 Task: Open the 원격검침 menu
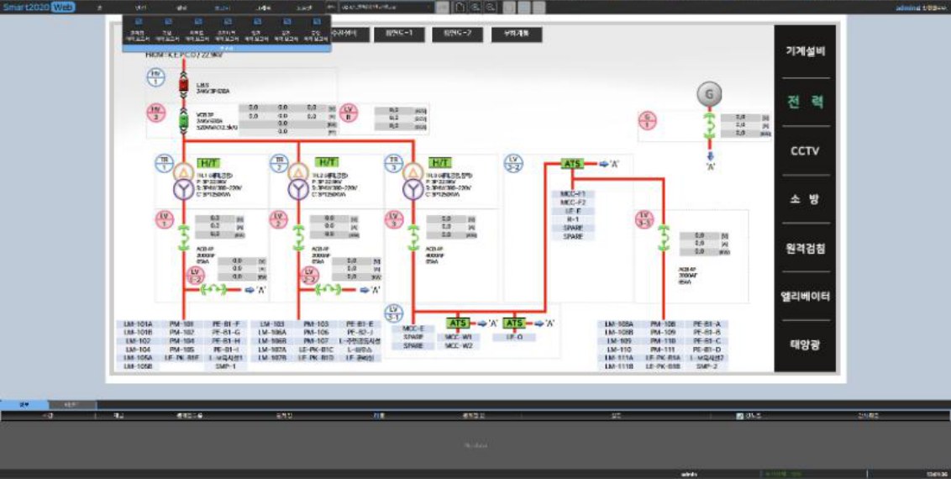(x=806, y=248)
